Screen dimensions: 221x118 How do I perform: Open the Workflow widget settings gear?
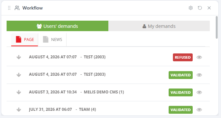click(191, 8)
